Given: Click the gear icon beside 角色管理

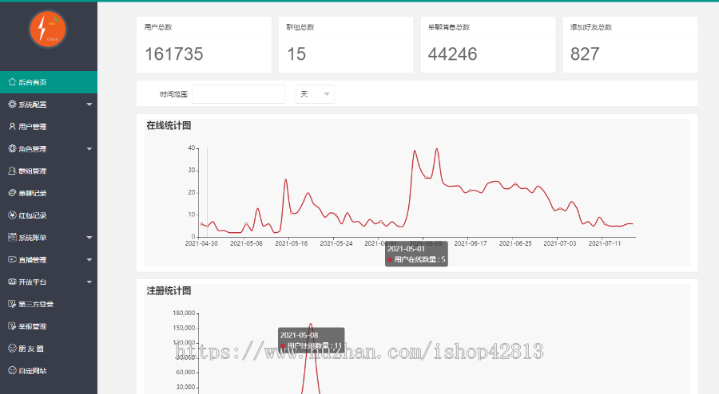Looking at the screenshot, I should click(x=12, y=148).
